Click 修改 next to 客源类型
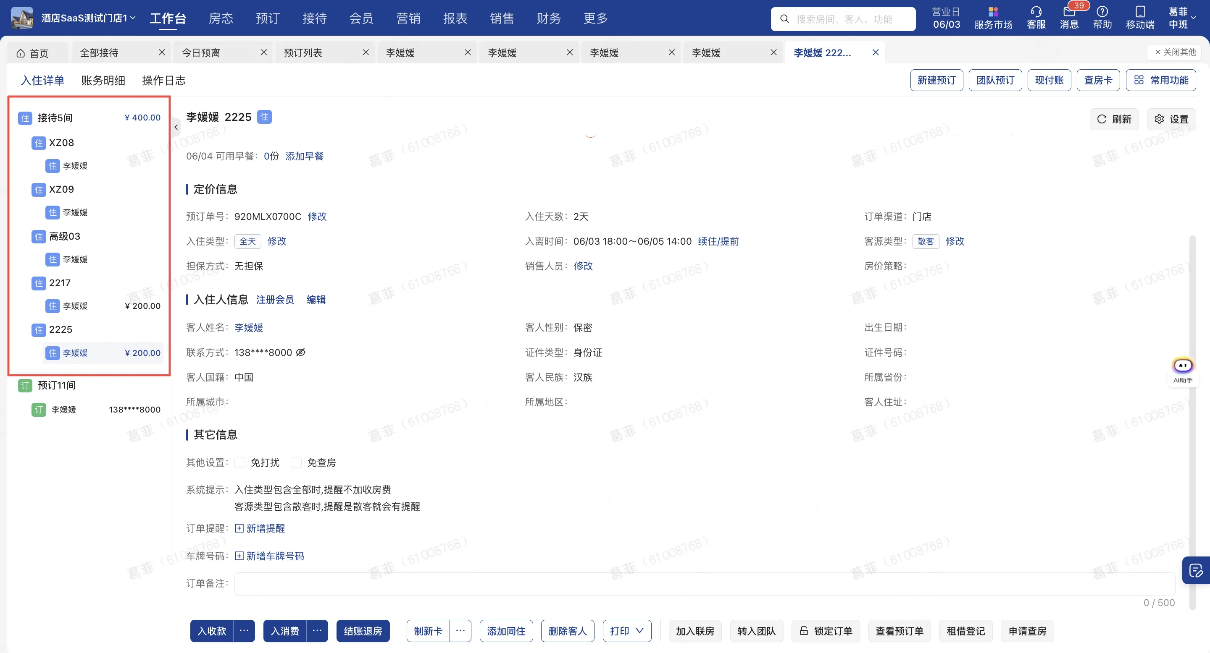The image size is (1210, 653). pyautogui.click(x=955, y=241)
